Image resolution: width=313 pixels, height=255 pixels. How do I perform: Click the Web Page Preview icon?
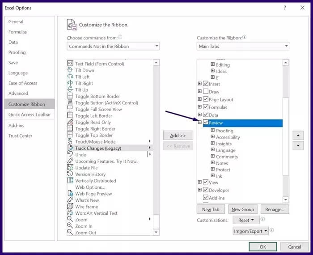click(70, 193)
